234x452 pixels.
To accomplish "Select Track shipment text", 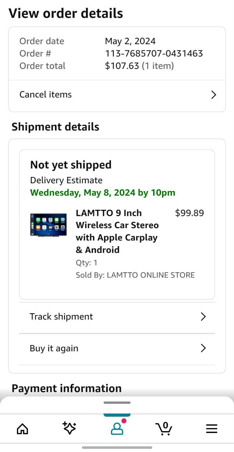I will point(61,317).
